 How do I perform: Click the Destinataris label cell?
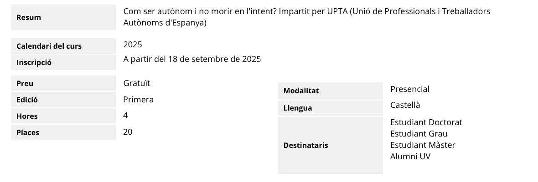(x=331, y=146)
